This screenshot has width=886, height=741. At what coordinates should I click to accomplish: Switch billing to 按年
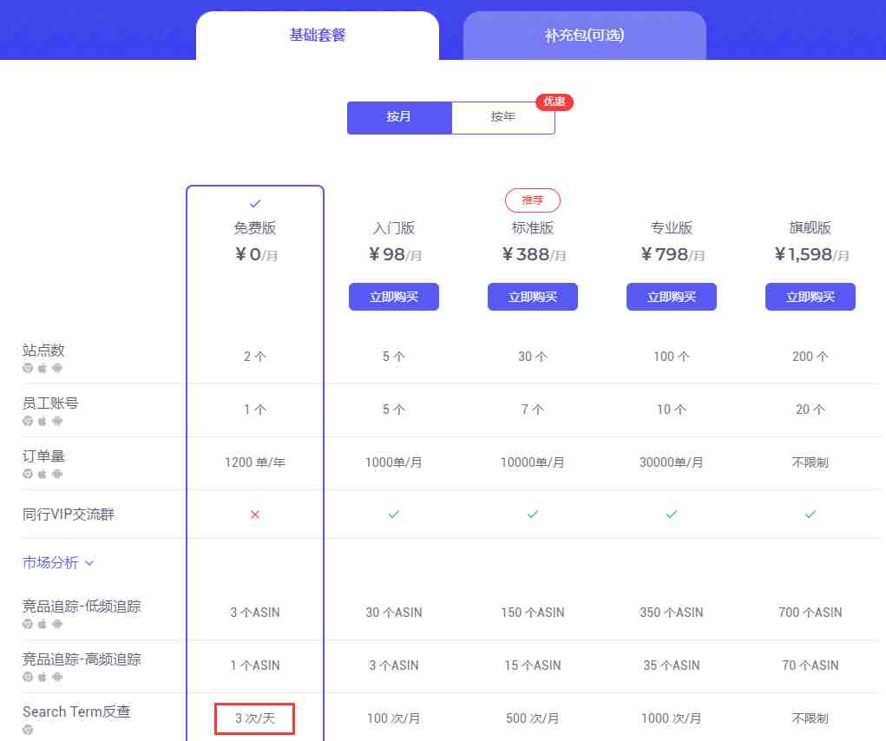pos(503,117)
